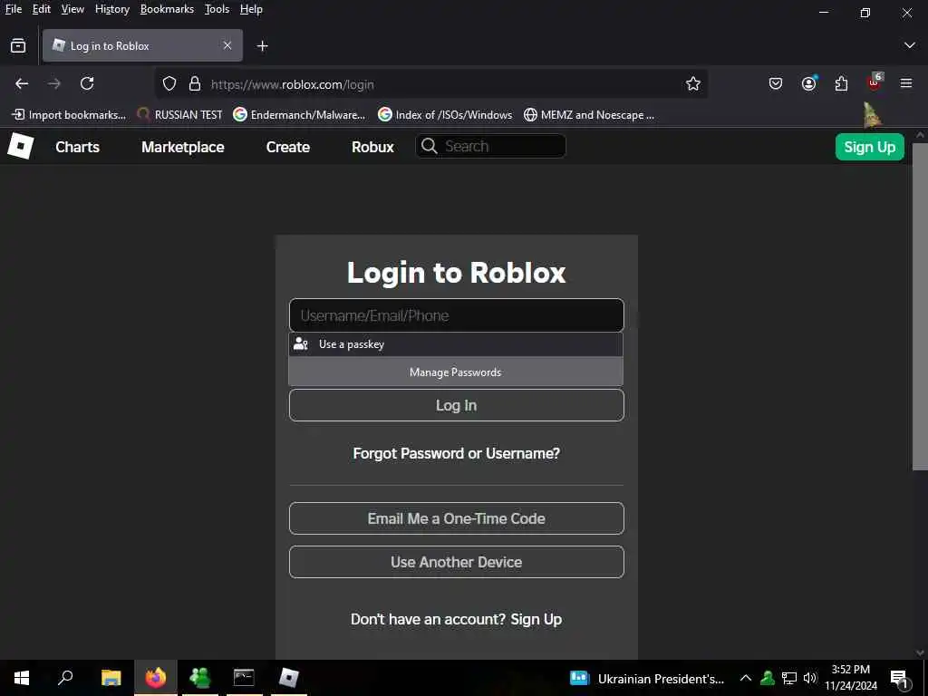This screenshot has width=928, height=696.
Task: Focus the Roblox Search field
Action: point(490,146)
